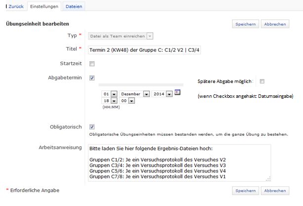
Task: Toggle the Obligatorisch checkbox
Action: (92, 126)
